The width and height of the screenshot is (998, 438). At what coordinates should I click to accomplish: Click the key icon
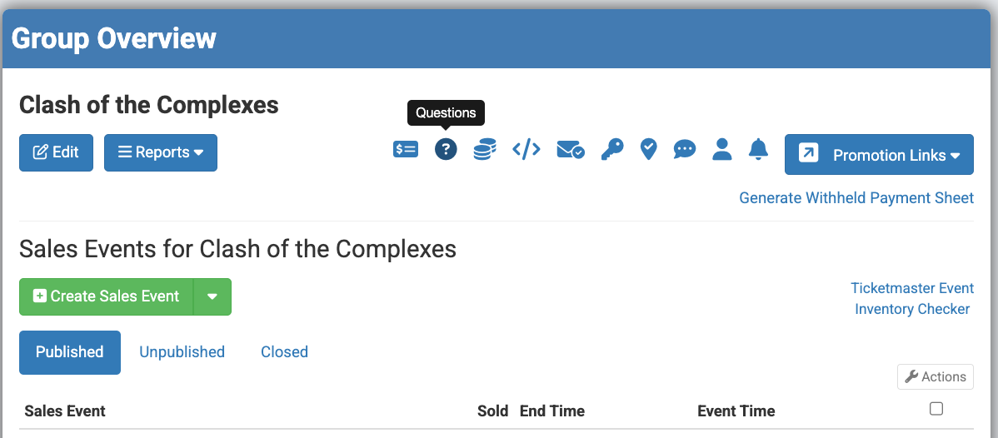[x=611, y=150]
